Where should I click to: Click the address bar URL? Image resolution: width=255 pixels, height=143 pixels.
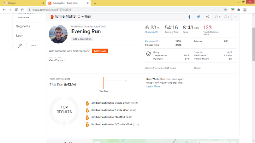(x=51, y=10)
